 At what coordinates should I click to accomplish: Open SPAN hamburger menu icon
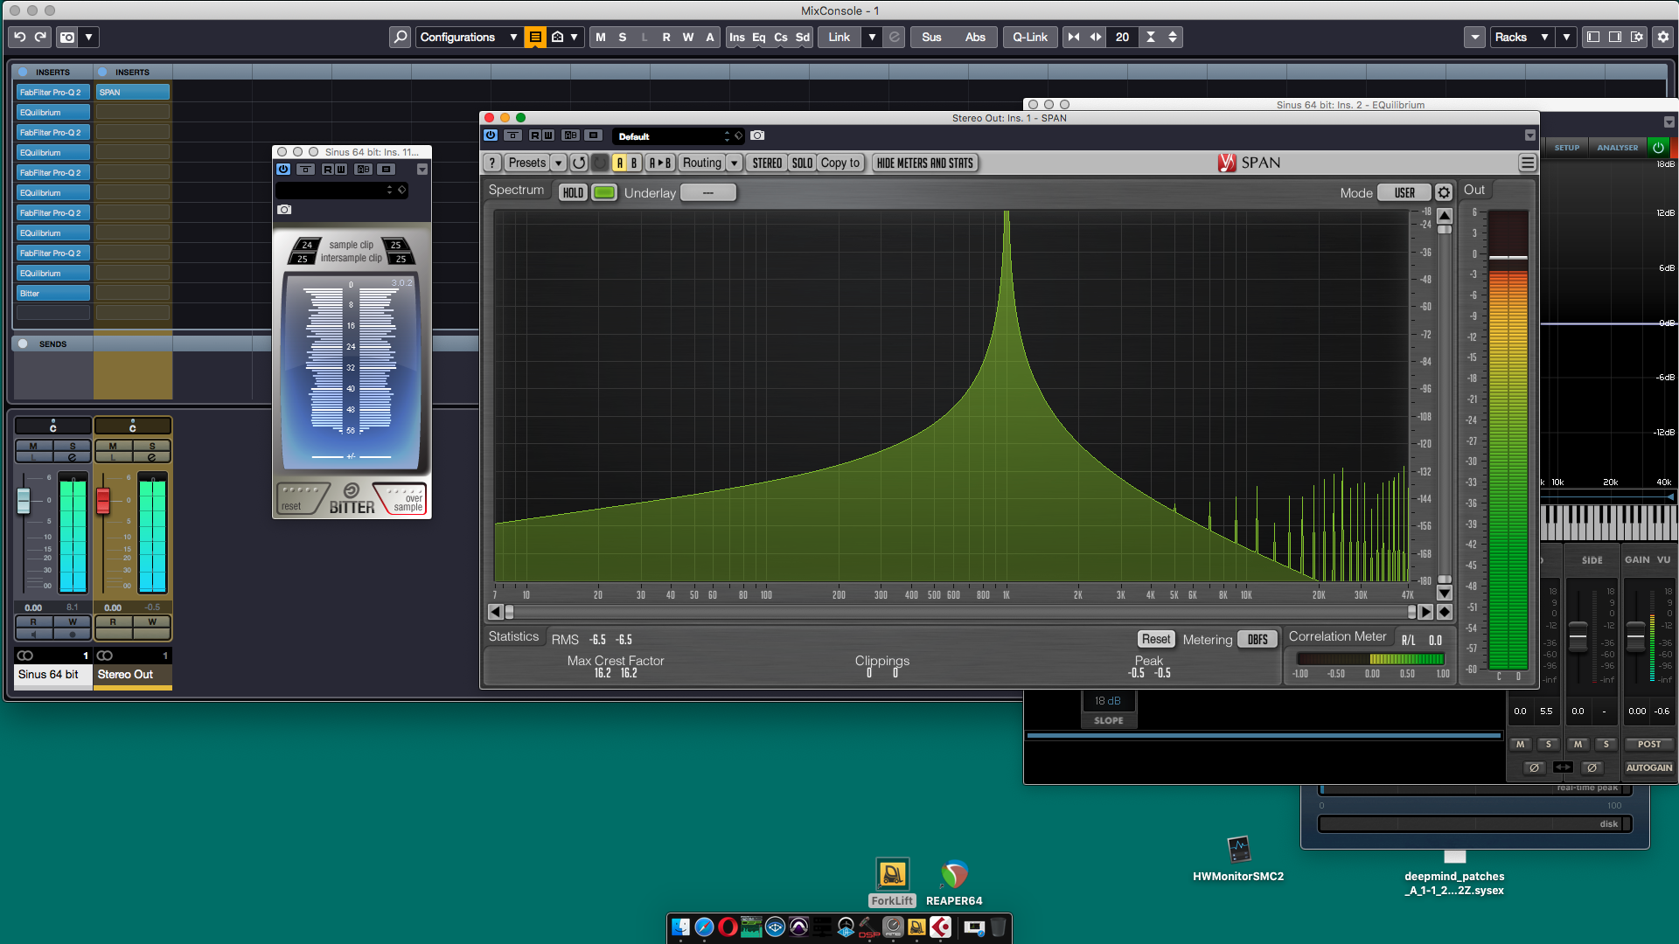point(1527,163)
